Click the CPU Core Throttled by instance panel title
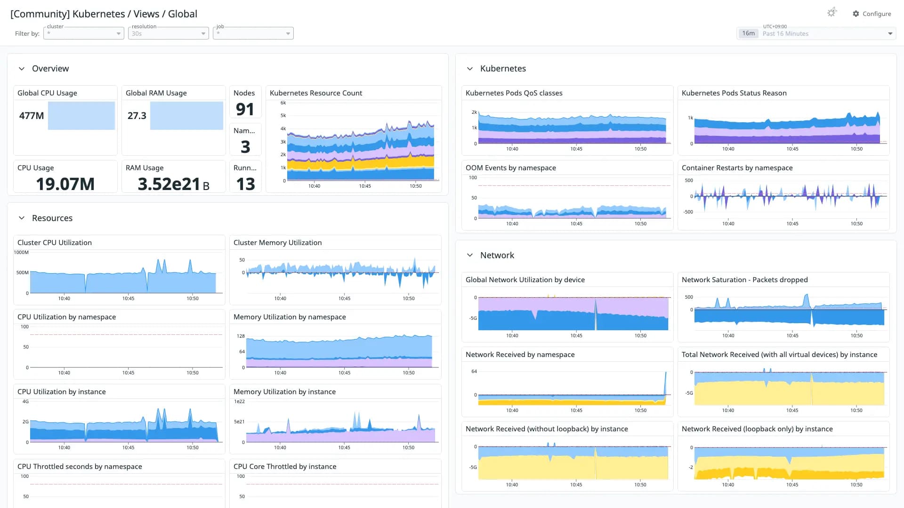The height and width of the screenshot is (508, 904). [x=285, y=467]
